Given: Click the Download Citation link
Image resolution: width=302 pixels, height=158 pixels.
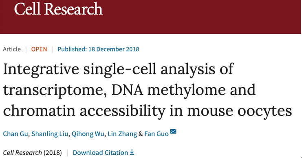Looking at the screenshot, I should click(100, 153).
